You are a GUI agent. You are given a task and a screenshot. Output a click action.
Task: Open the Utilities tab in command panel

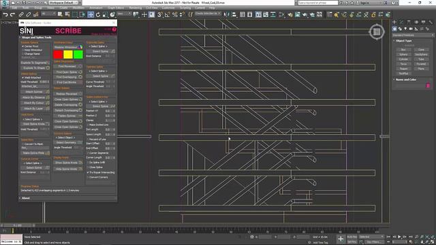[x=431, y=22]
